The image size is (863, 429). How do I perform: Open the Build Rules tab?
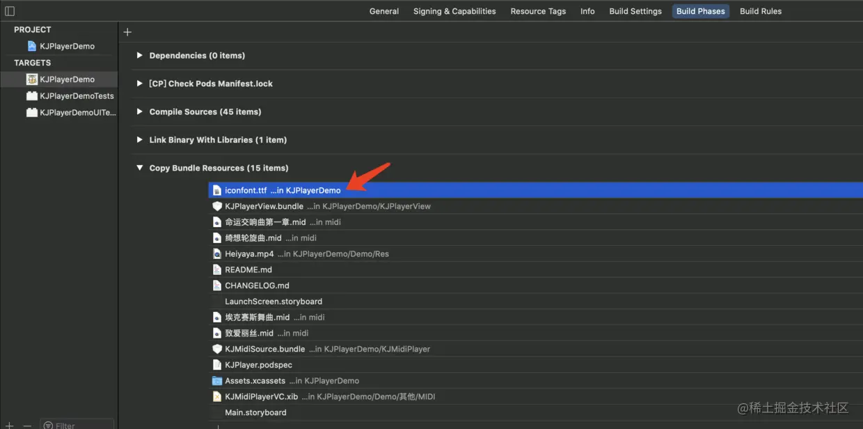(761, 11)
